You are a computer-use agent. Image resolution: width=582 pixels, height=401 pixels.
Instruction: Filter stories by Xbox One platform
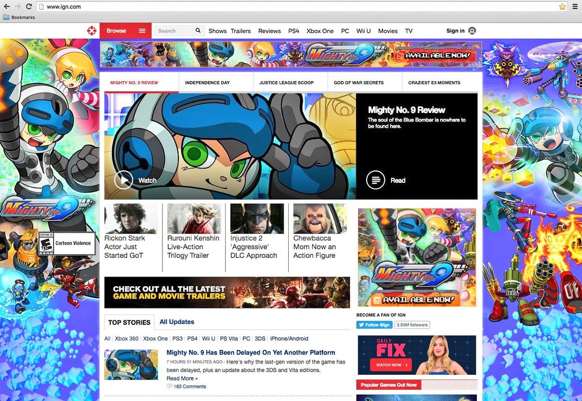coord(155,339)
